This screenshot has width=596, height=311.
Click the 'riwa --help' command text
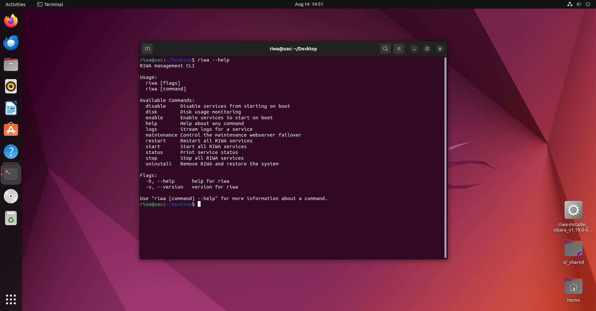point(213,60)
